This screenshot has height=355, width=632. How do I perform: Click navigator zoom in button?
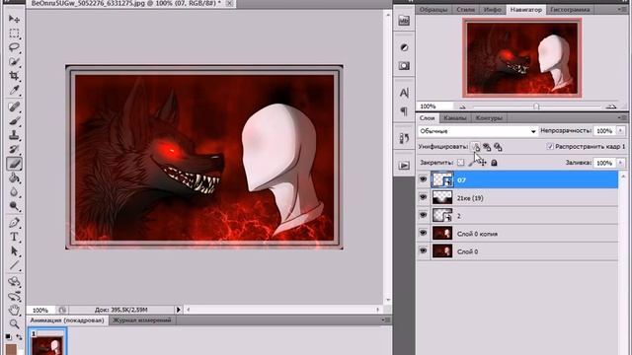coord(611,106)
